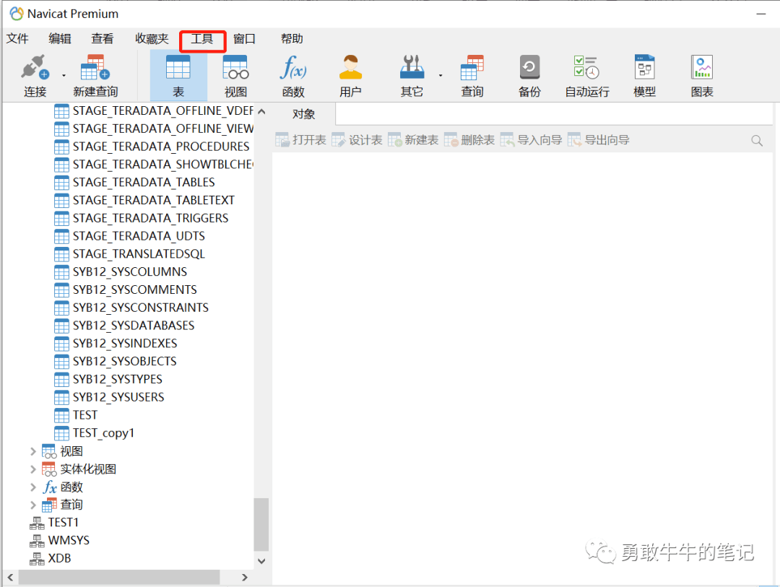This screenshot has width=780, height=587.
Task: Click the 新建表 new table button
Action: [x=413, y=140]
